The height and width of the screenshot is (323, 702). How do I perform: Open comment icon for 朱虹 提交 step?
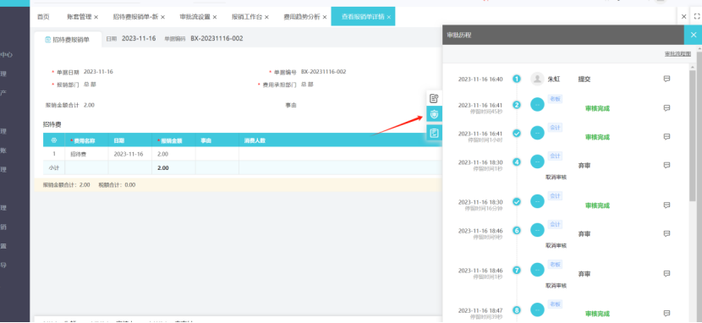point(666,79)
